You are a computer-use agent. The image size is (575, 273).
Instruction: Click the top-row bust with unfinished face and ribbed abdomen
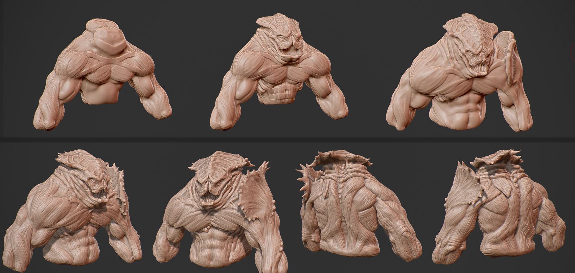(x=279, y=72)
